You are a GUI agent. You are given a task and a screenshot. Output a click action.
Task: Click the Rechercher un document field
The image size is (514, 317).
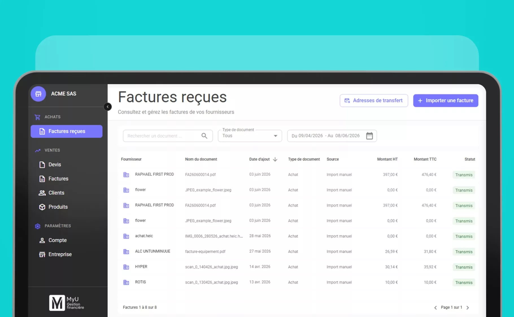coord(168,136)
